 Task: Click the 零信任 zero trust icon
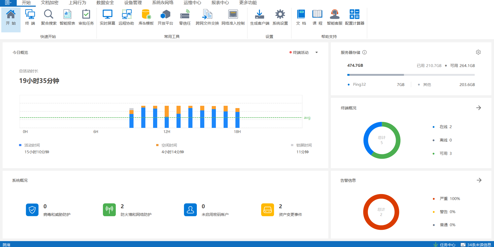[185, 17]
